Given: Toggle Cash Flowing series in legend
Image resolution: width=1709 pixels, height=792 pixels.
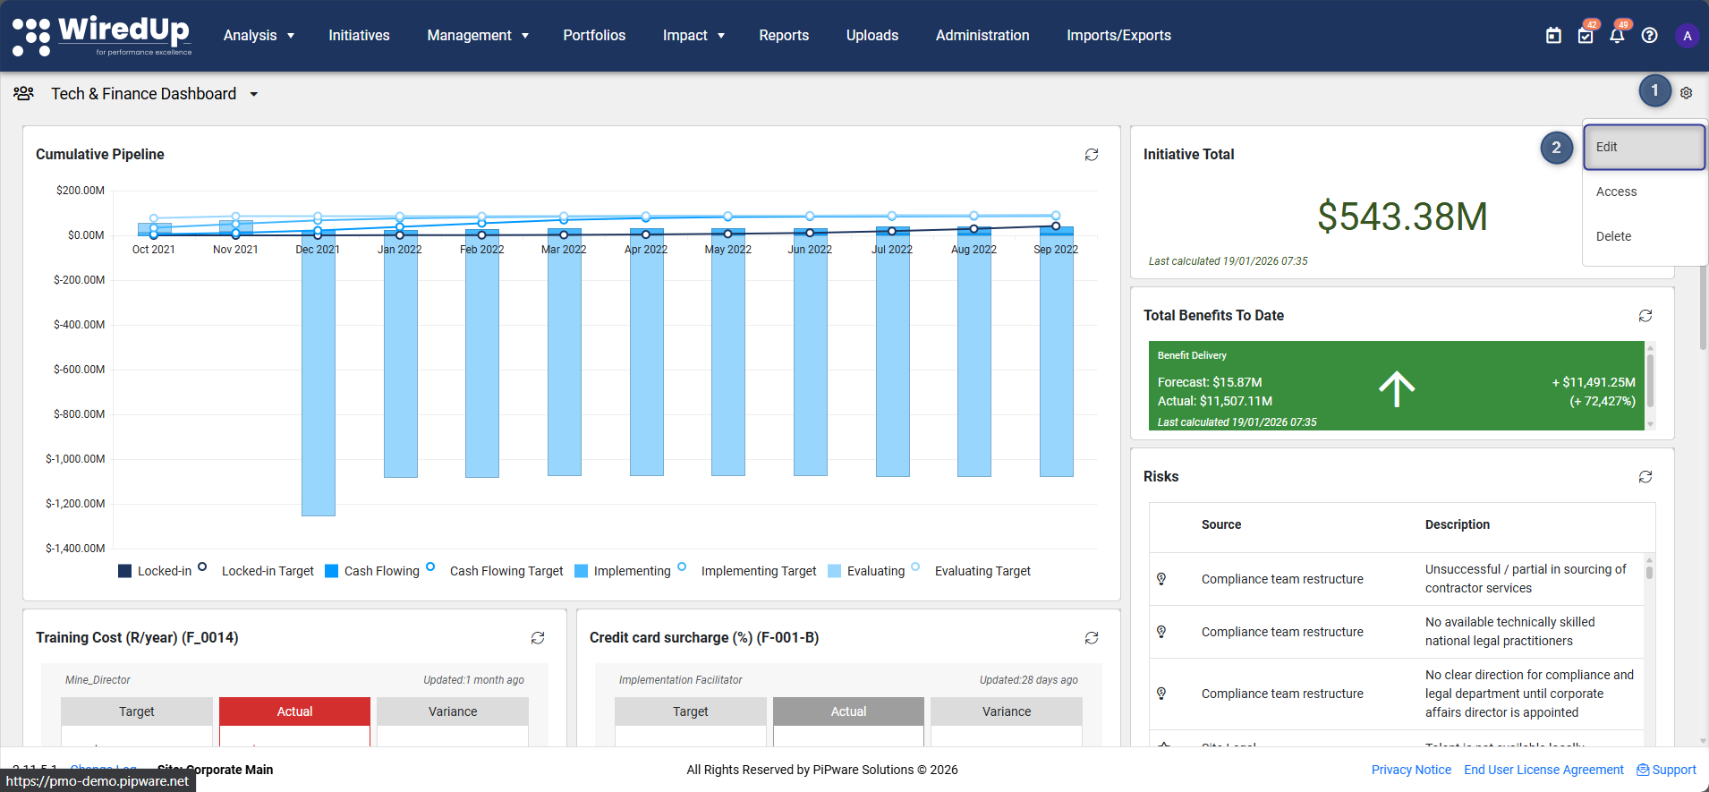Looking at the screenshot, I should point(372,571).
